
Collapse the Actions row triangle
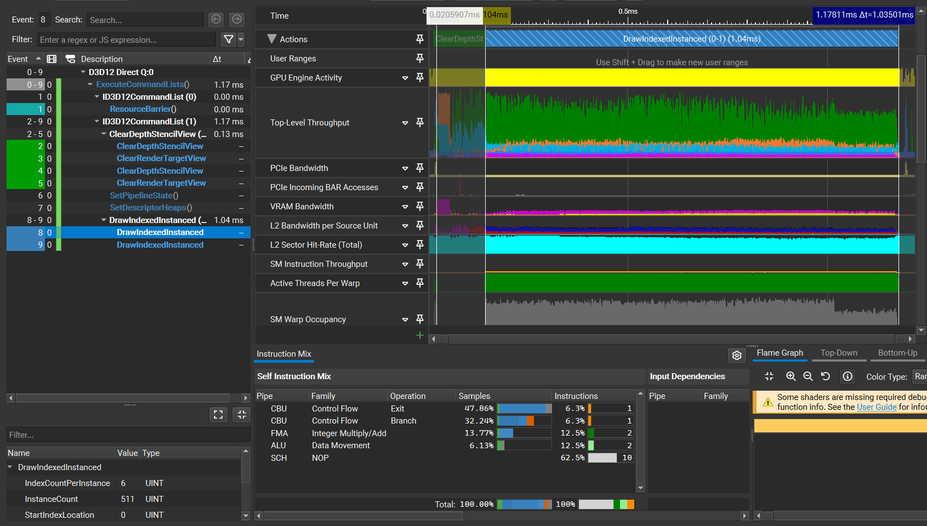271,39
